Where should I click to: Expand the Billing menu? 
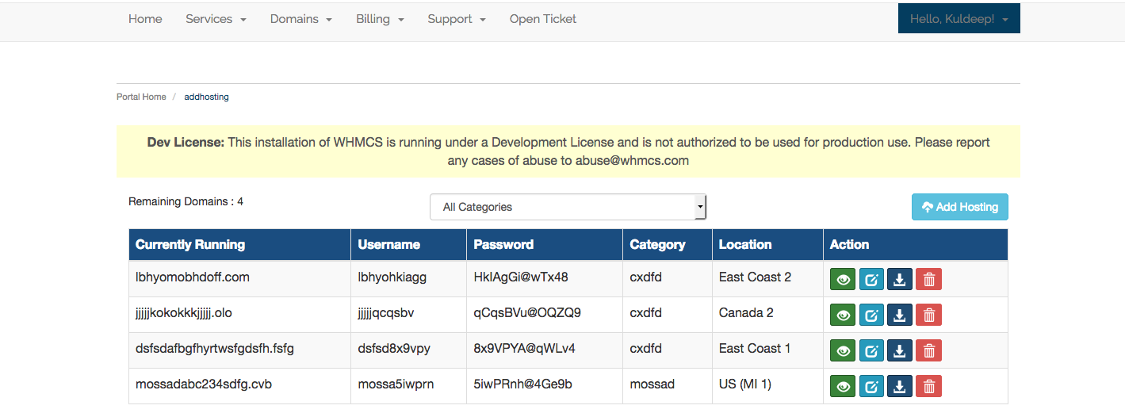coord(380,19)
